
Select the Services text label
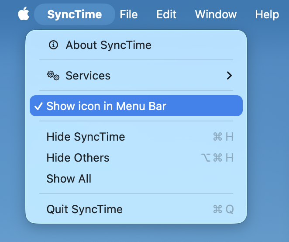(88, 76)
